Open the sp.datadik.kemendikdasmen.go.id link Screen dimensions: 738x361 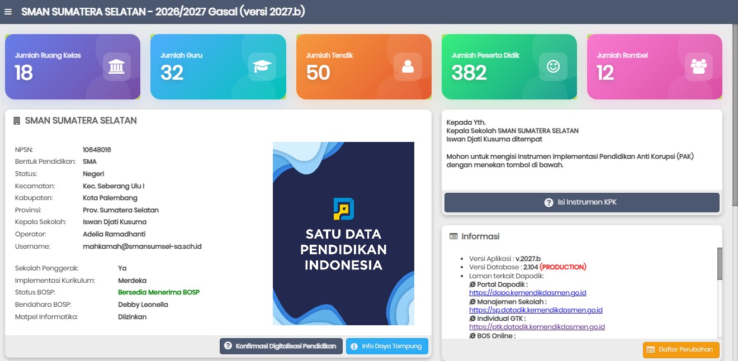536,310
